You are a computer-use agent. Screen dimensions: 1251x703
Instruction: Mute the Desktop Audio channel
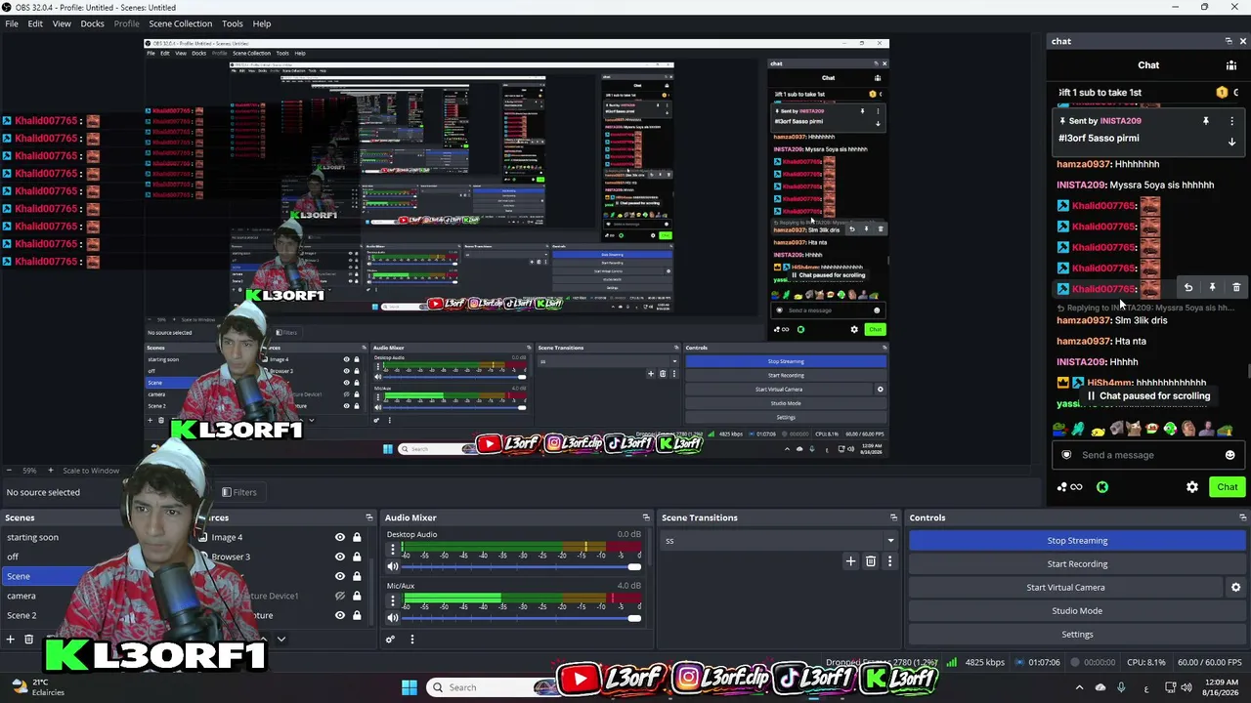tap(393, 567)
